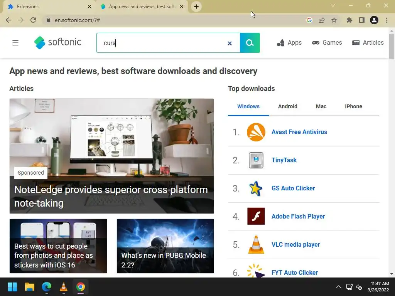Open the PUBG Mobile 2.2 article
The height and width of the screenshot is (296, 395).
pyautogui.click(x=165, y=246)
